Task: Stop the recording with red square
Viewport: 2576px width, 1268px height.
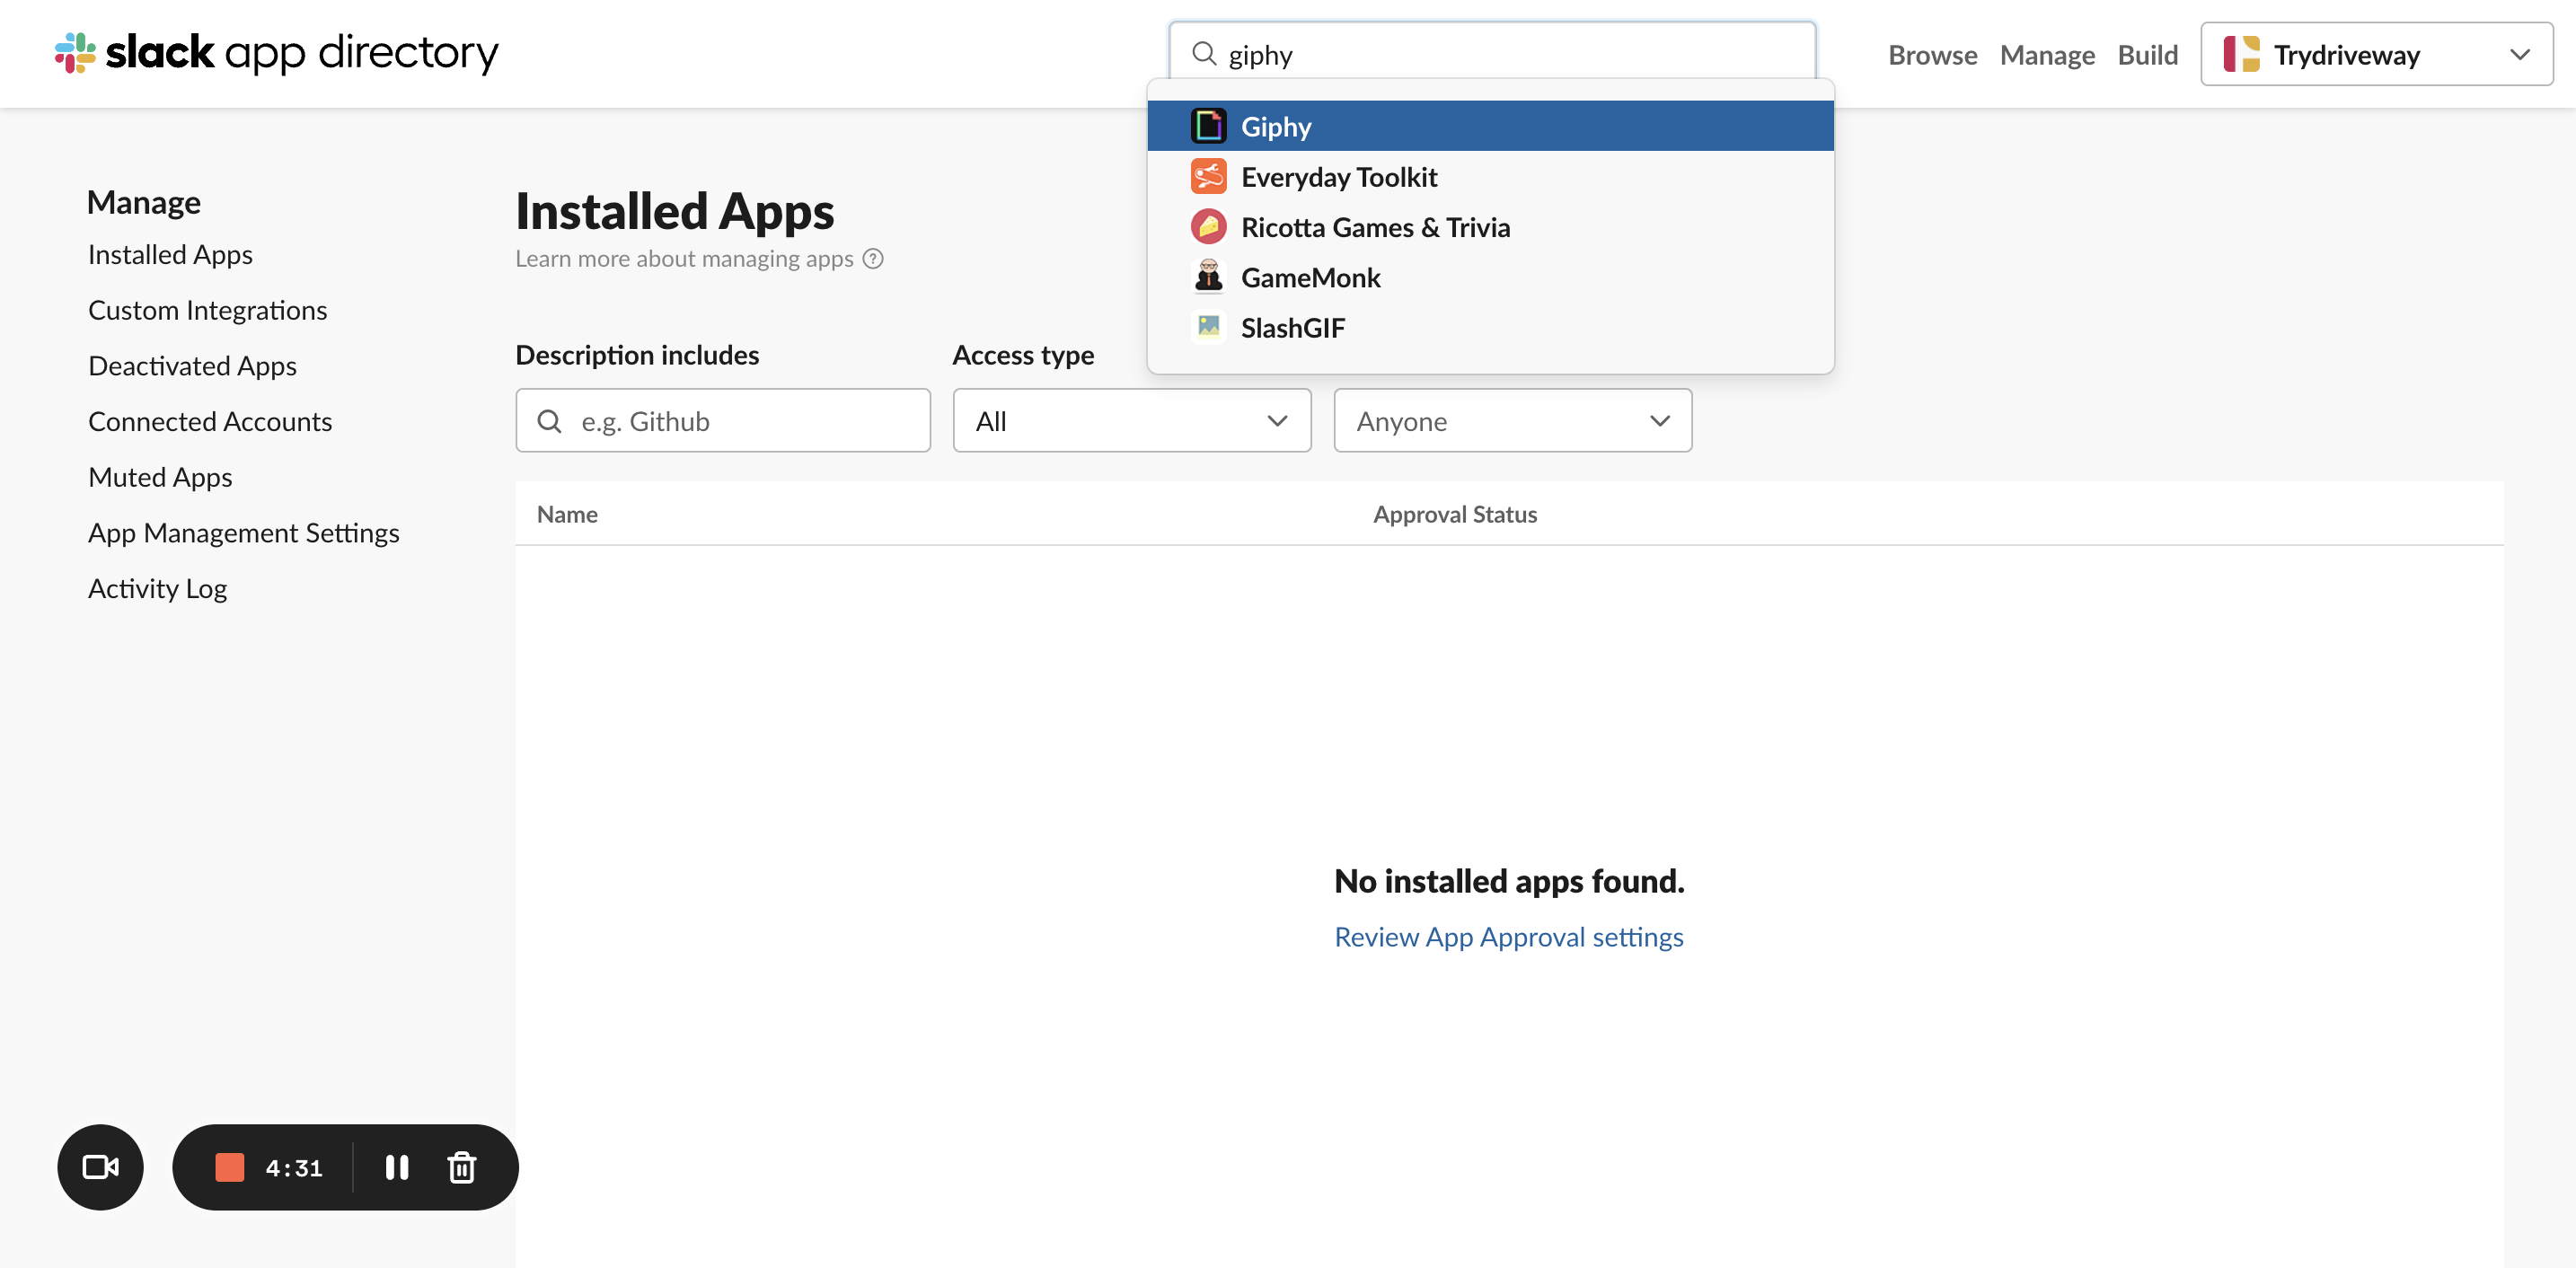Action: coord(229,1167)
